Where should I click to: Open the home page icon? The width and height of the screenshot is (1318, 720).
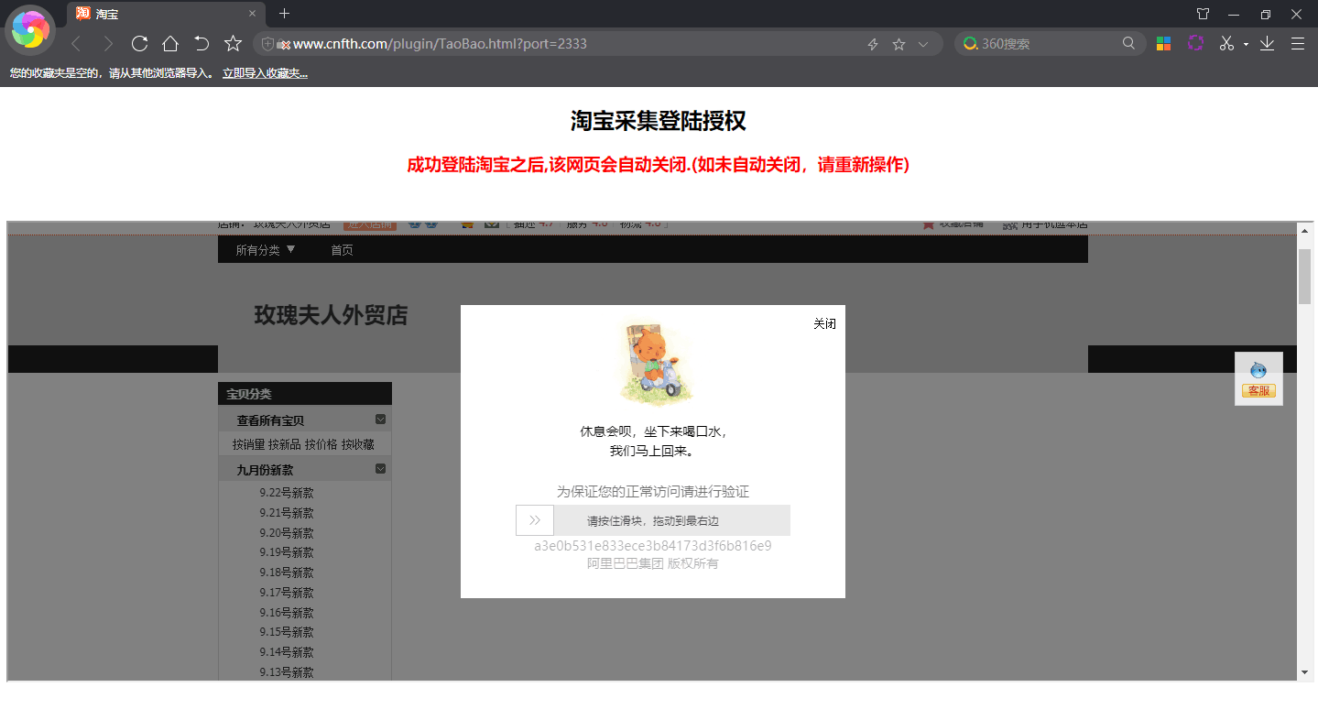click(170, 43)
